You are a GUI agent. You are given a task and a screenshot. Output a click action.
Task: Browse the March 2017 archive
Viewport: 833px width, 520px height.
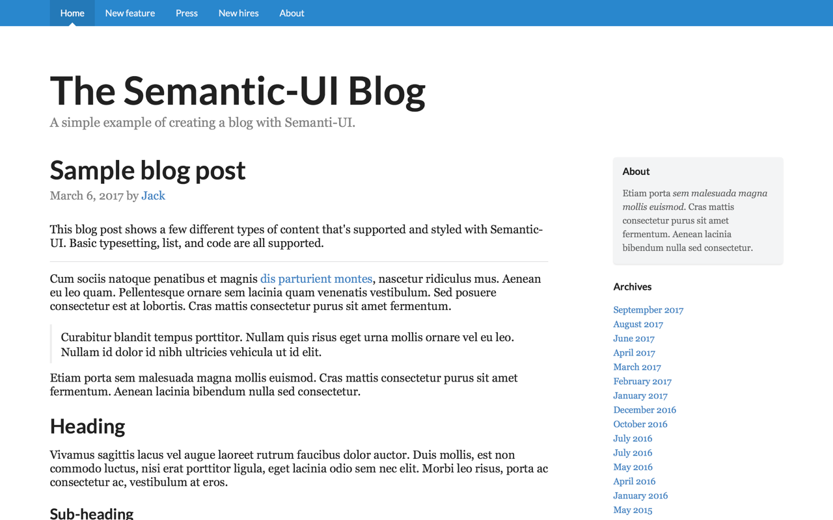pyautogui.click(x=637, y=367)
